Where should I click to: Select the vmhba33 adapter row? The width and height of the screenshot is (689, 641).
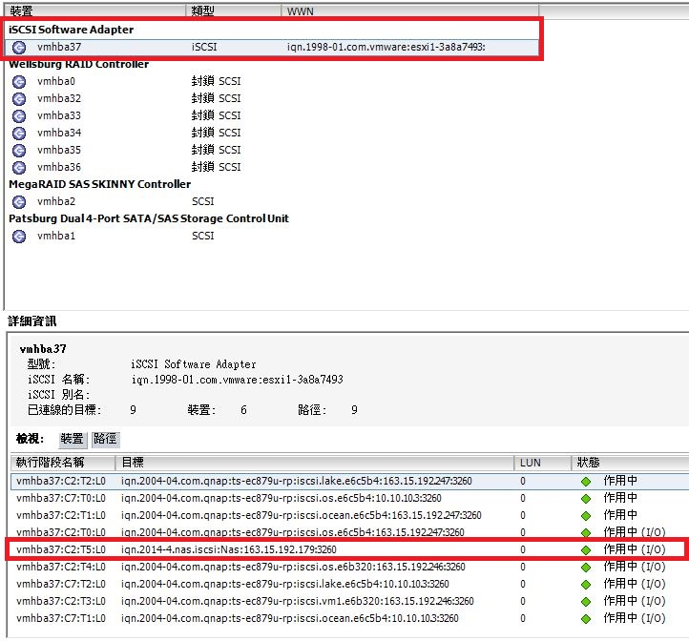coord(59,115)
